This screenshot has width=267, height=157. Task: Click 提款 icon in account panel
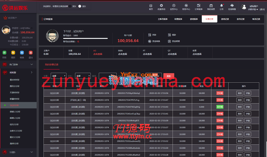pyautogui.click(x=169, y=35)
